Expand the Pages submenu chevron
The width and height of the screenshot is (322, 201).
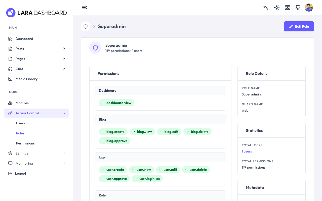64,59
